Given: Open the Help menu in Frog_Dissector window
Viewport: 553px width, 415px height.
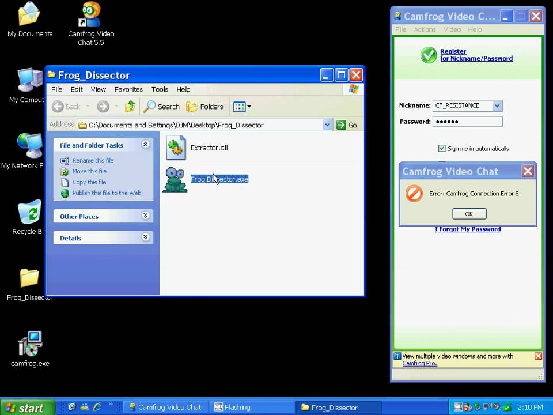Looking at the screenshot, I should pyautogui.click(x=183, y=90).
